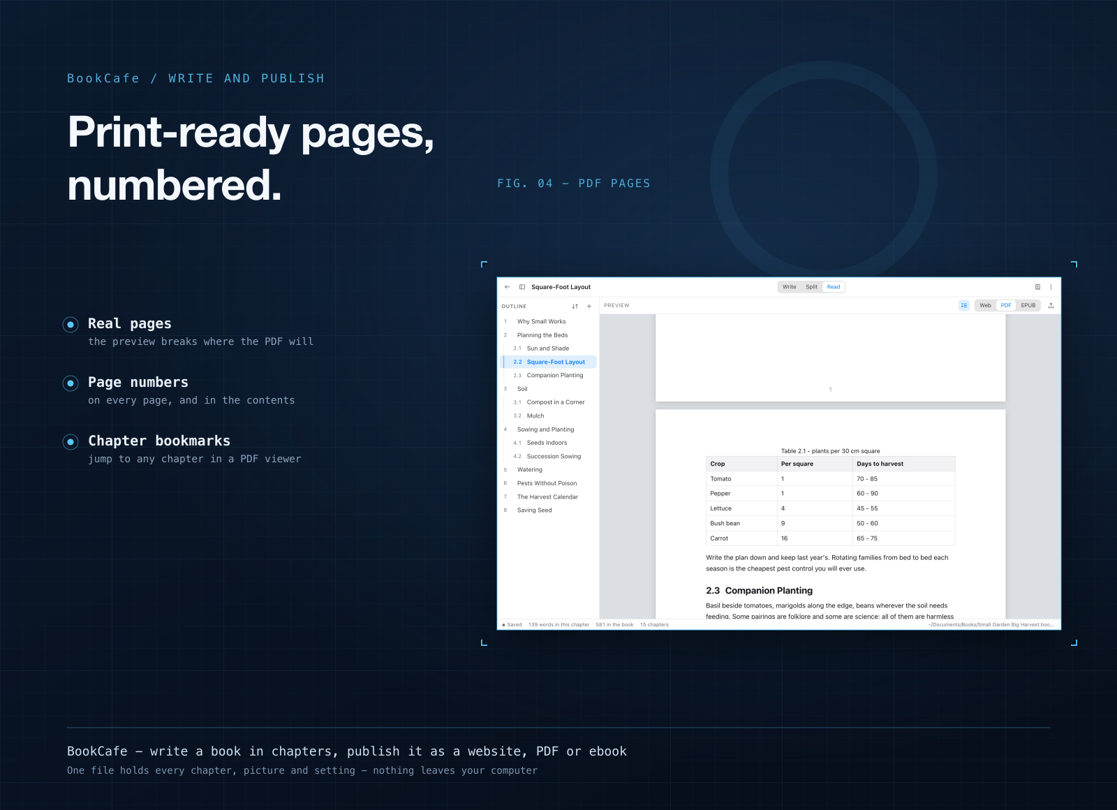Click the Bush bean table row
The image size is (1117, 810).
831,524
